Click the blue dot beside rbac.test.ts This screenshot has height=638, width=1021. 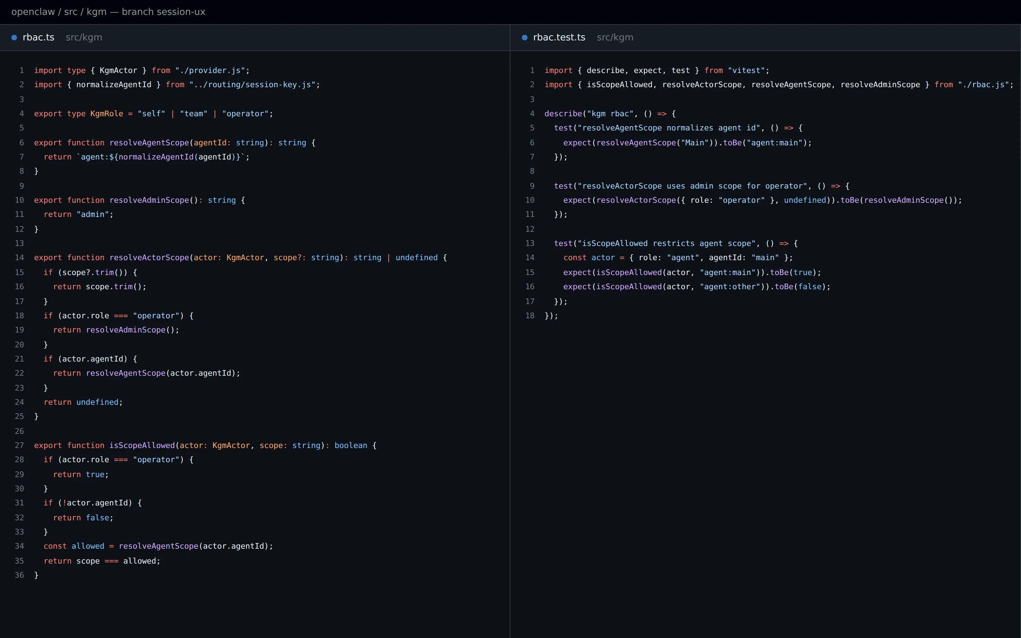[524, 38]
